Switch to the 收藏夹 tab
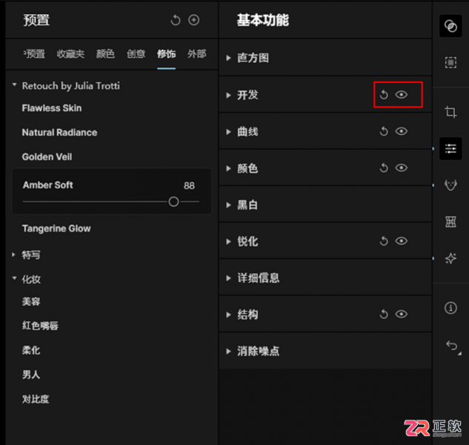469x445 pixels. click(x=70, y=54)
